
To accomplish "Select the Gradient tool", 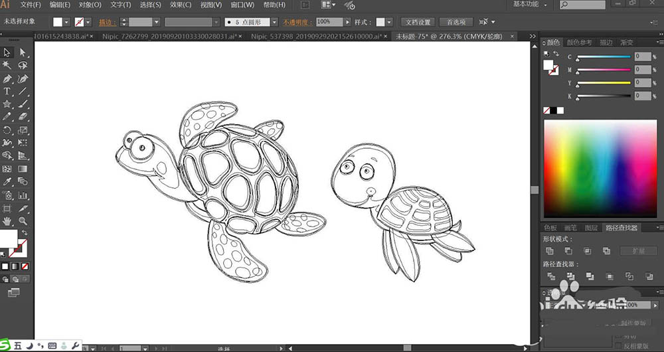I will pos(23,169).
